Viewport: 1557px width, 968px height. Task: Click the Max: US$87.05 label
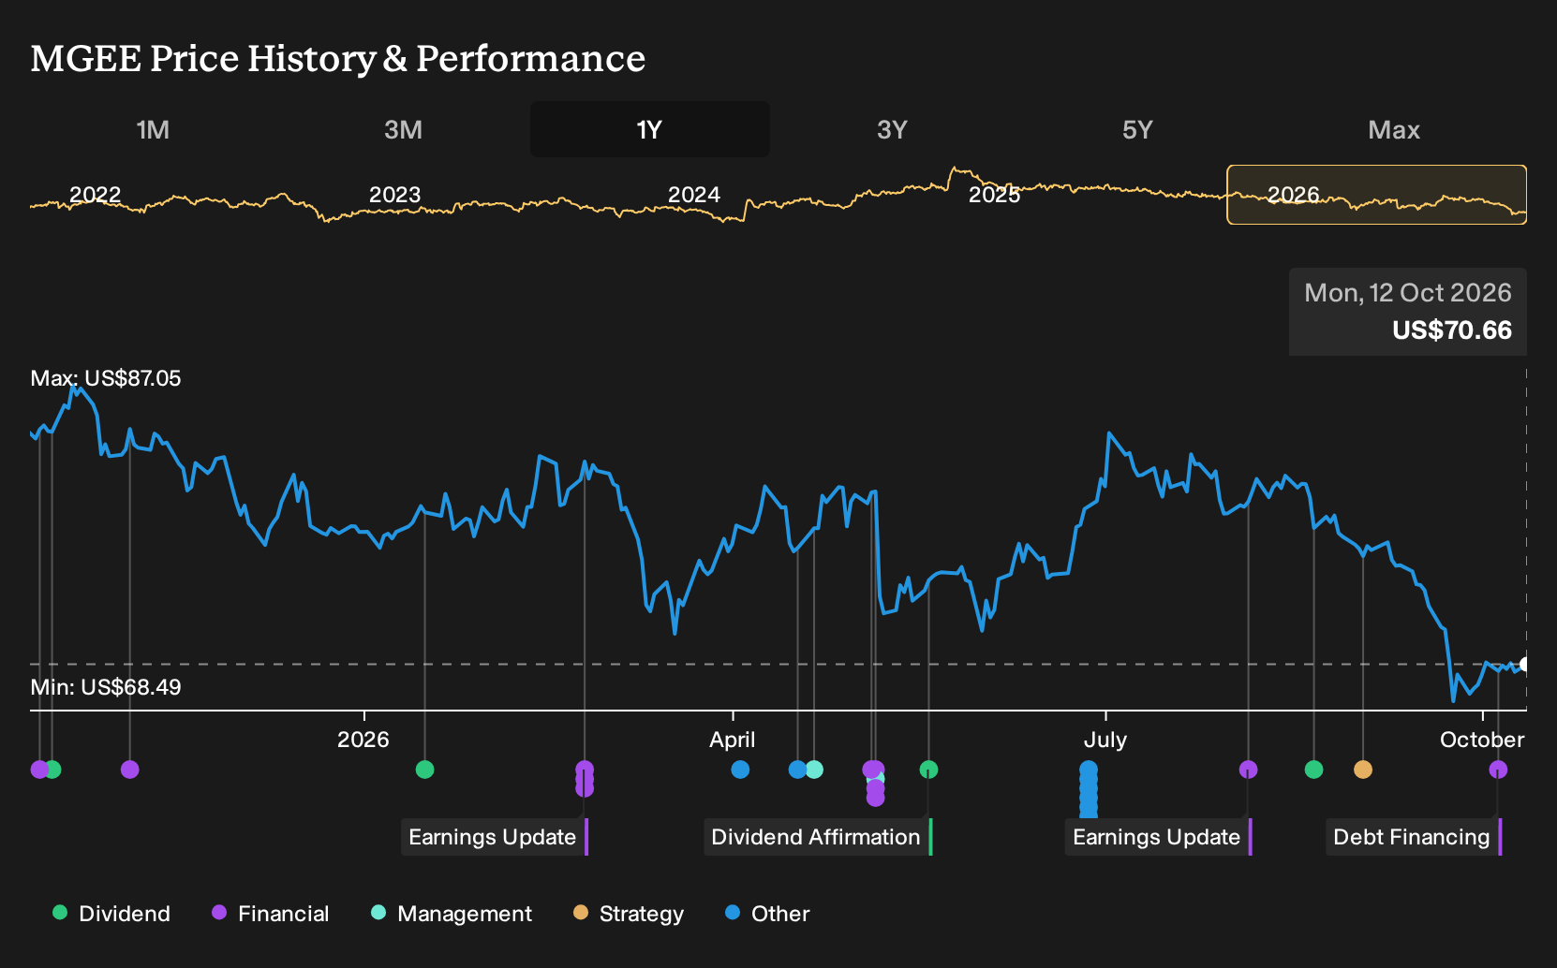tap(106, 378)
